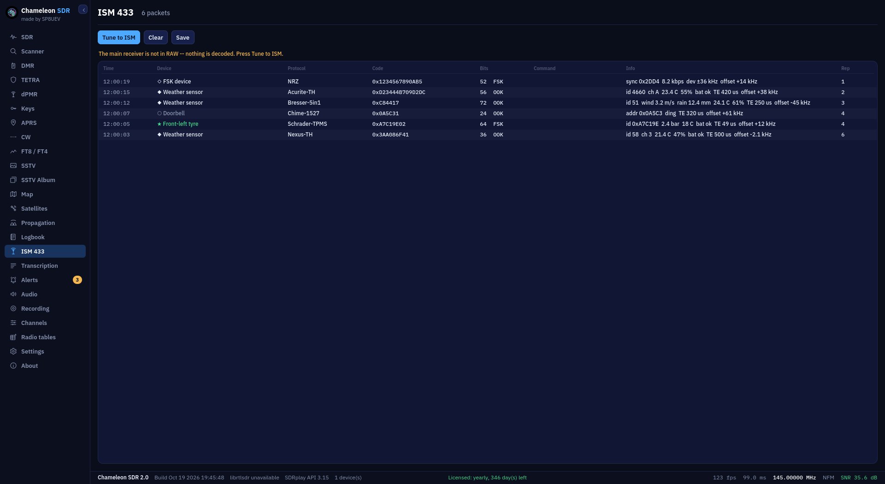
Task: Save the decoded packets
Action: [x=183, y=37]
